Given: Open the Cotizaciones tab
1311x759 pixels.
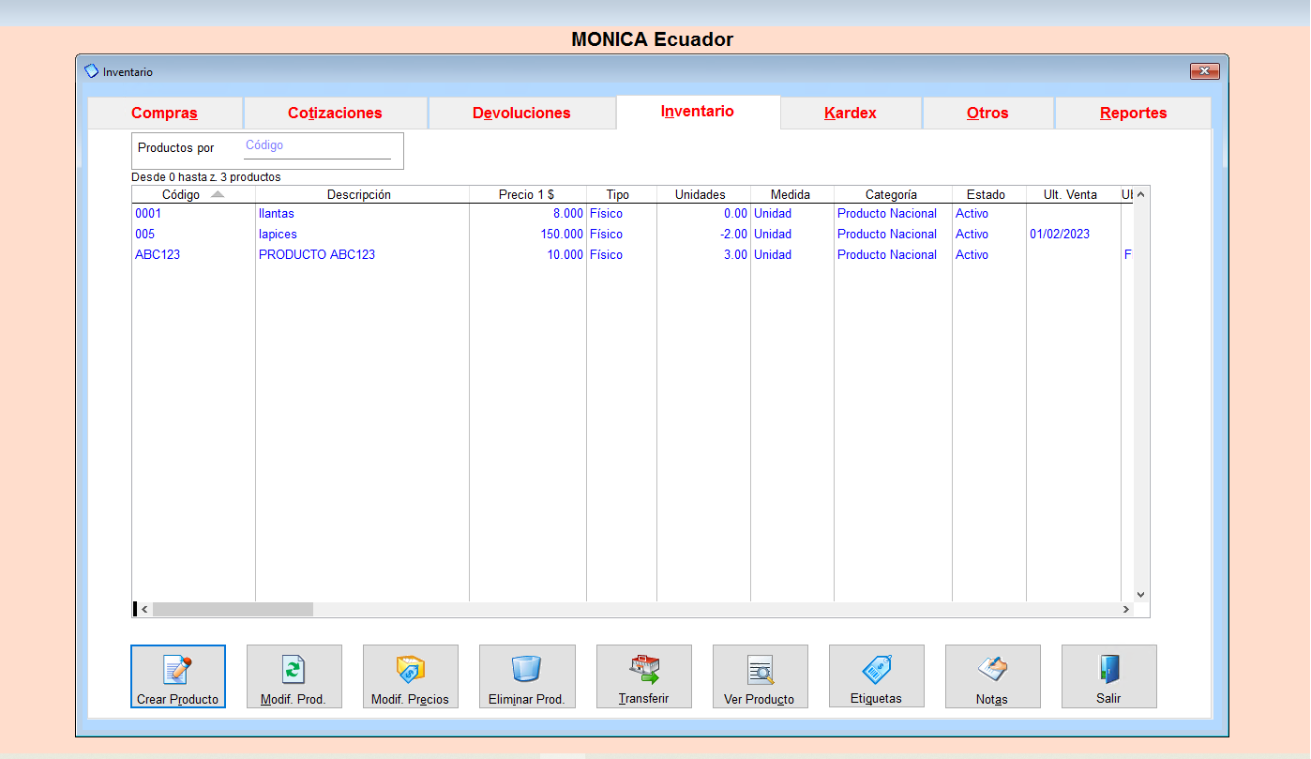Looking at the screenshot, I should tap(335, 113).
